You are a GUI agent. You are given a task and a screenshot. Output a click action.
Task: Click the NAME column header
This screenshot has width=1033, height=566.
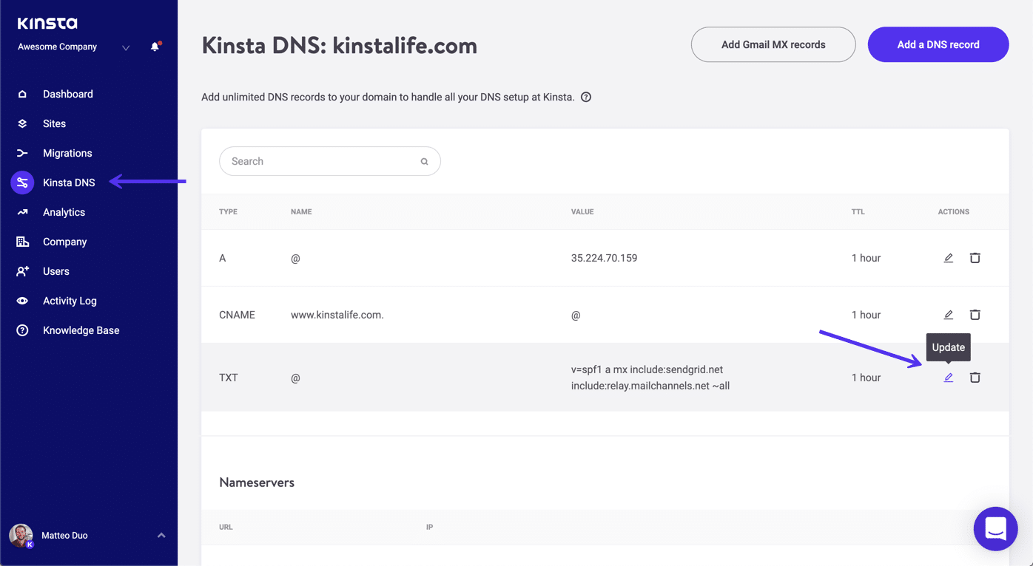click(301, 211)
